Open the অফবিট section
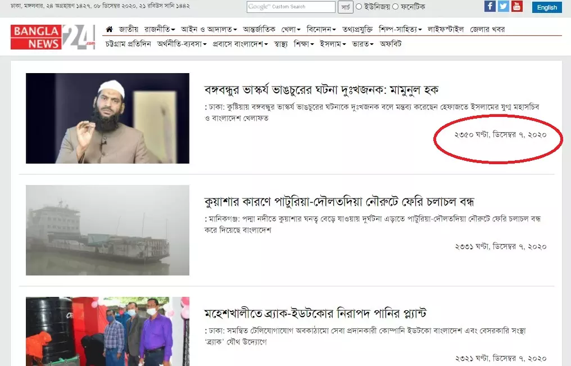 (391, 44)
